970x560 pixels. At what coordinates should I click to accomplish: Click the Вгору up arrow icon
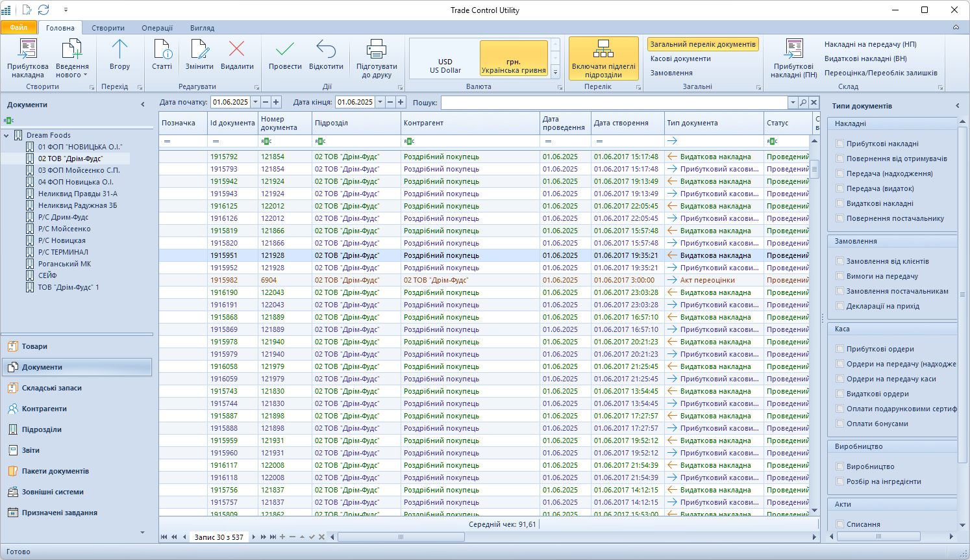(119, 50)
